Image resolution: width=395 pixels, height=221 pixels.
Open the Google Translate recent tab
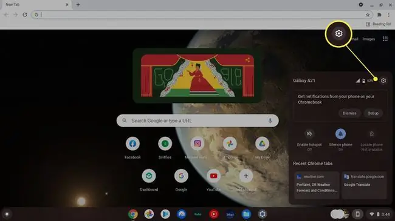tap(364, 185)
